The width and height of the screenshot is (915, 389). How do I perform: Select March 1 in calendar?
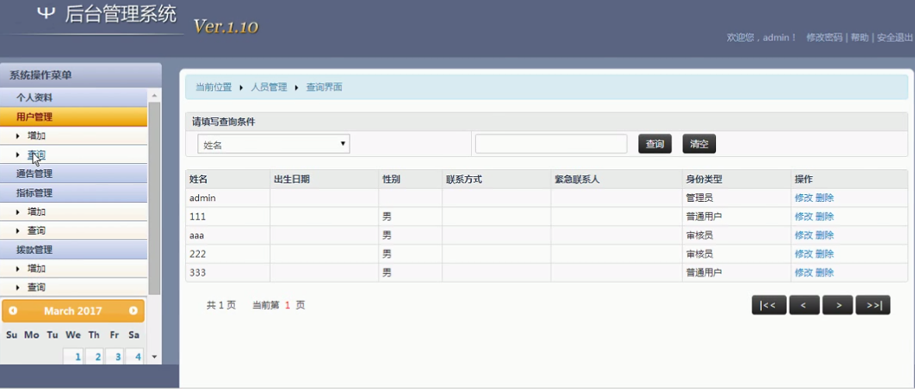pyautogui.click(x=74, y=356)
